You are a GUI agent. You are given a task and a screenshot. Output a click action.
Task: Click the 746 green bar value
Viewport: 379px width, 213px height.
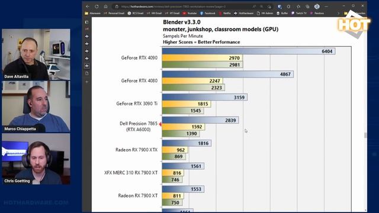pyautogui.click(x=175, y=180)
